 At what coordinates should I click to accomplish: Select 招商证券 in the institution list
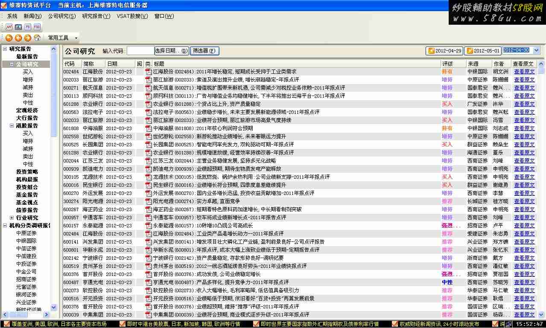26,279
